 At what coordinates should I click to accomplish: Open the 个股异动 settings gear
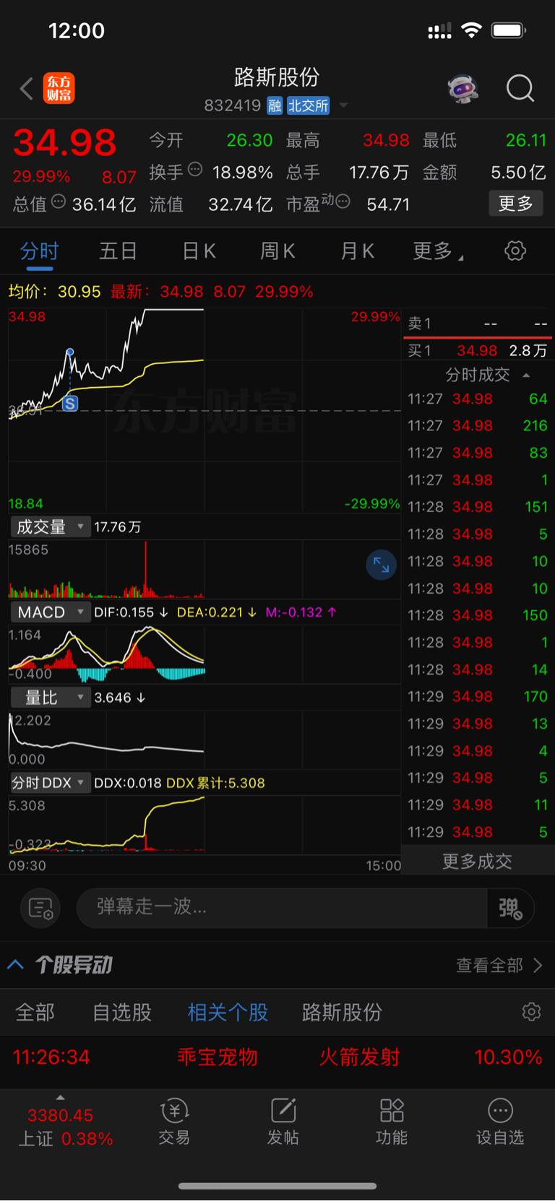pos(531,1012)
